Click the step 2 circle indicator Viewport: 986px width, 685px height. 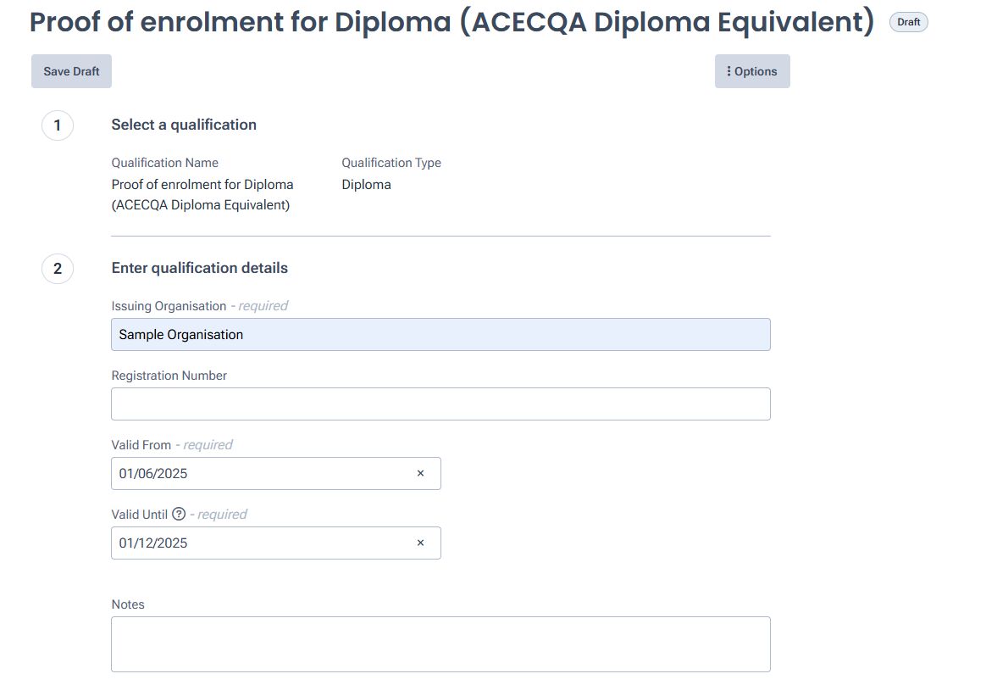(58, 269)
